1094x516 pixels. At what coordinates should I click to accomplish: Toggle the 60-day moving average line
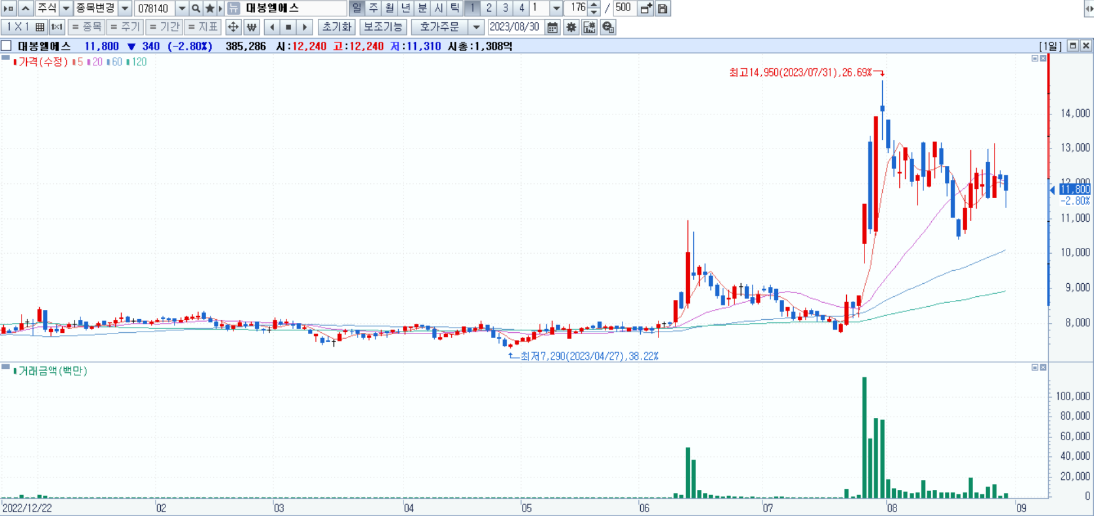pyautogui.click(x=114, y=62)
